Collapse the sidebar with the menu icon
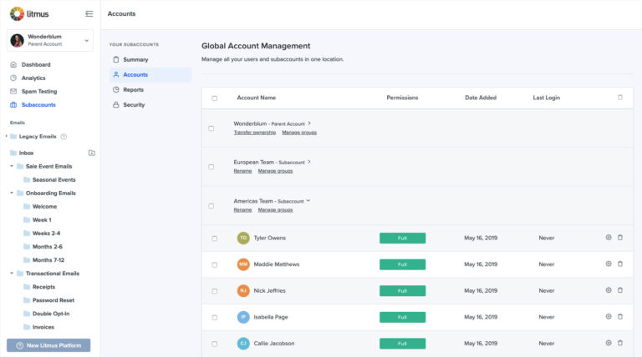Viewport: 642px width, 357px height. coord(89,14)
